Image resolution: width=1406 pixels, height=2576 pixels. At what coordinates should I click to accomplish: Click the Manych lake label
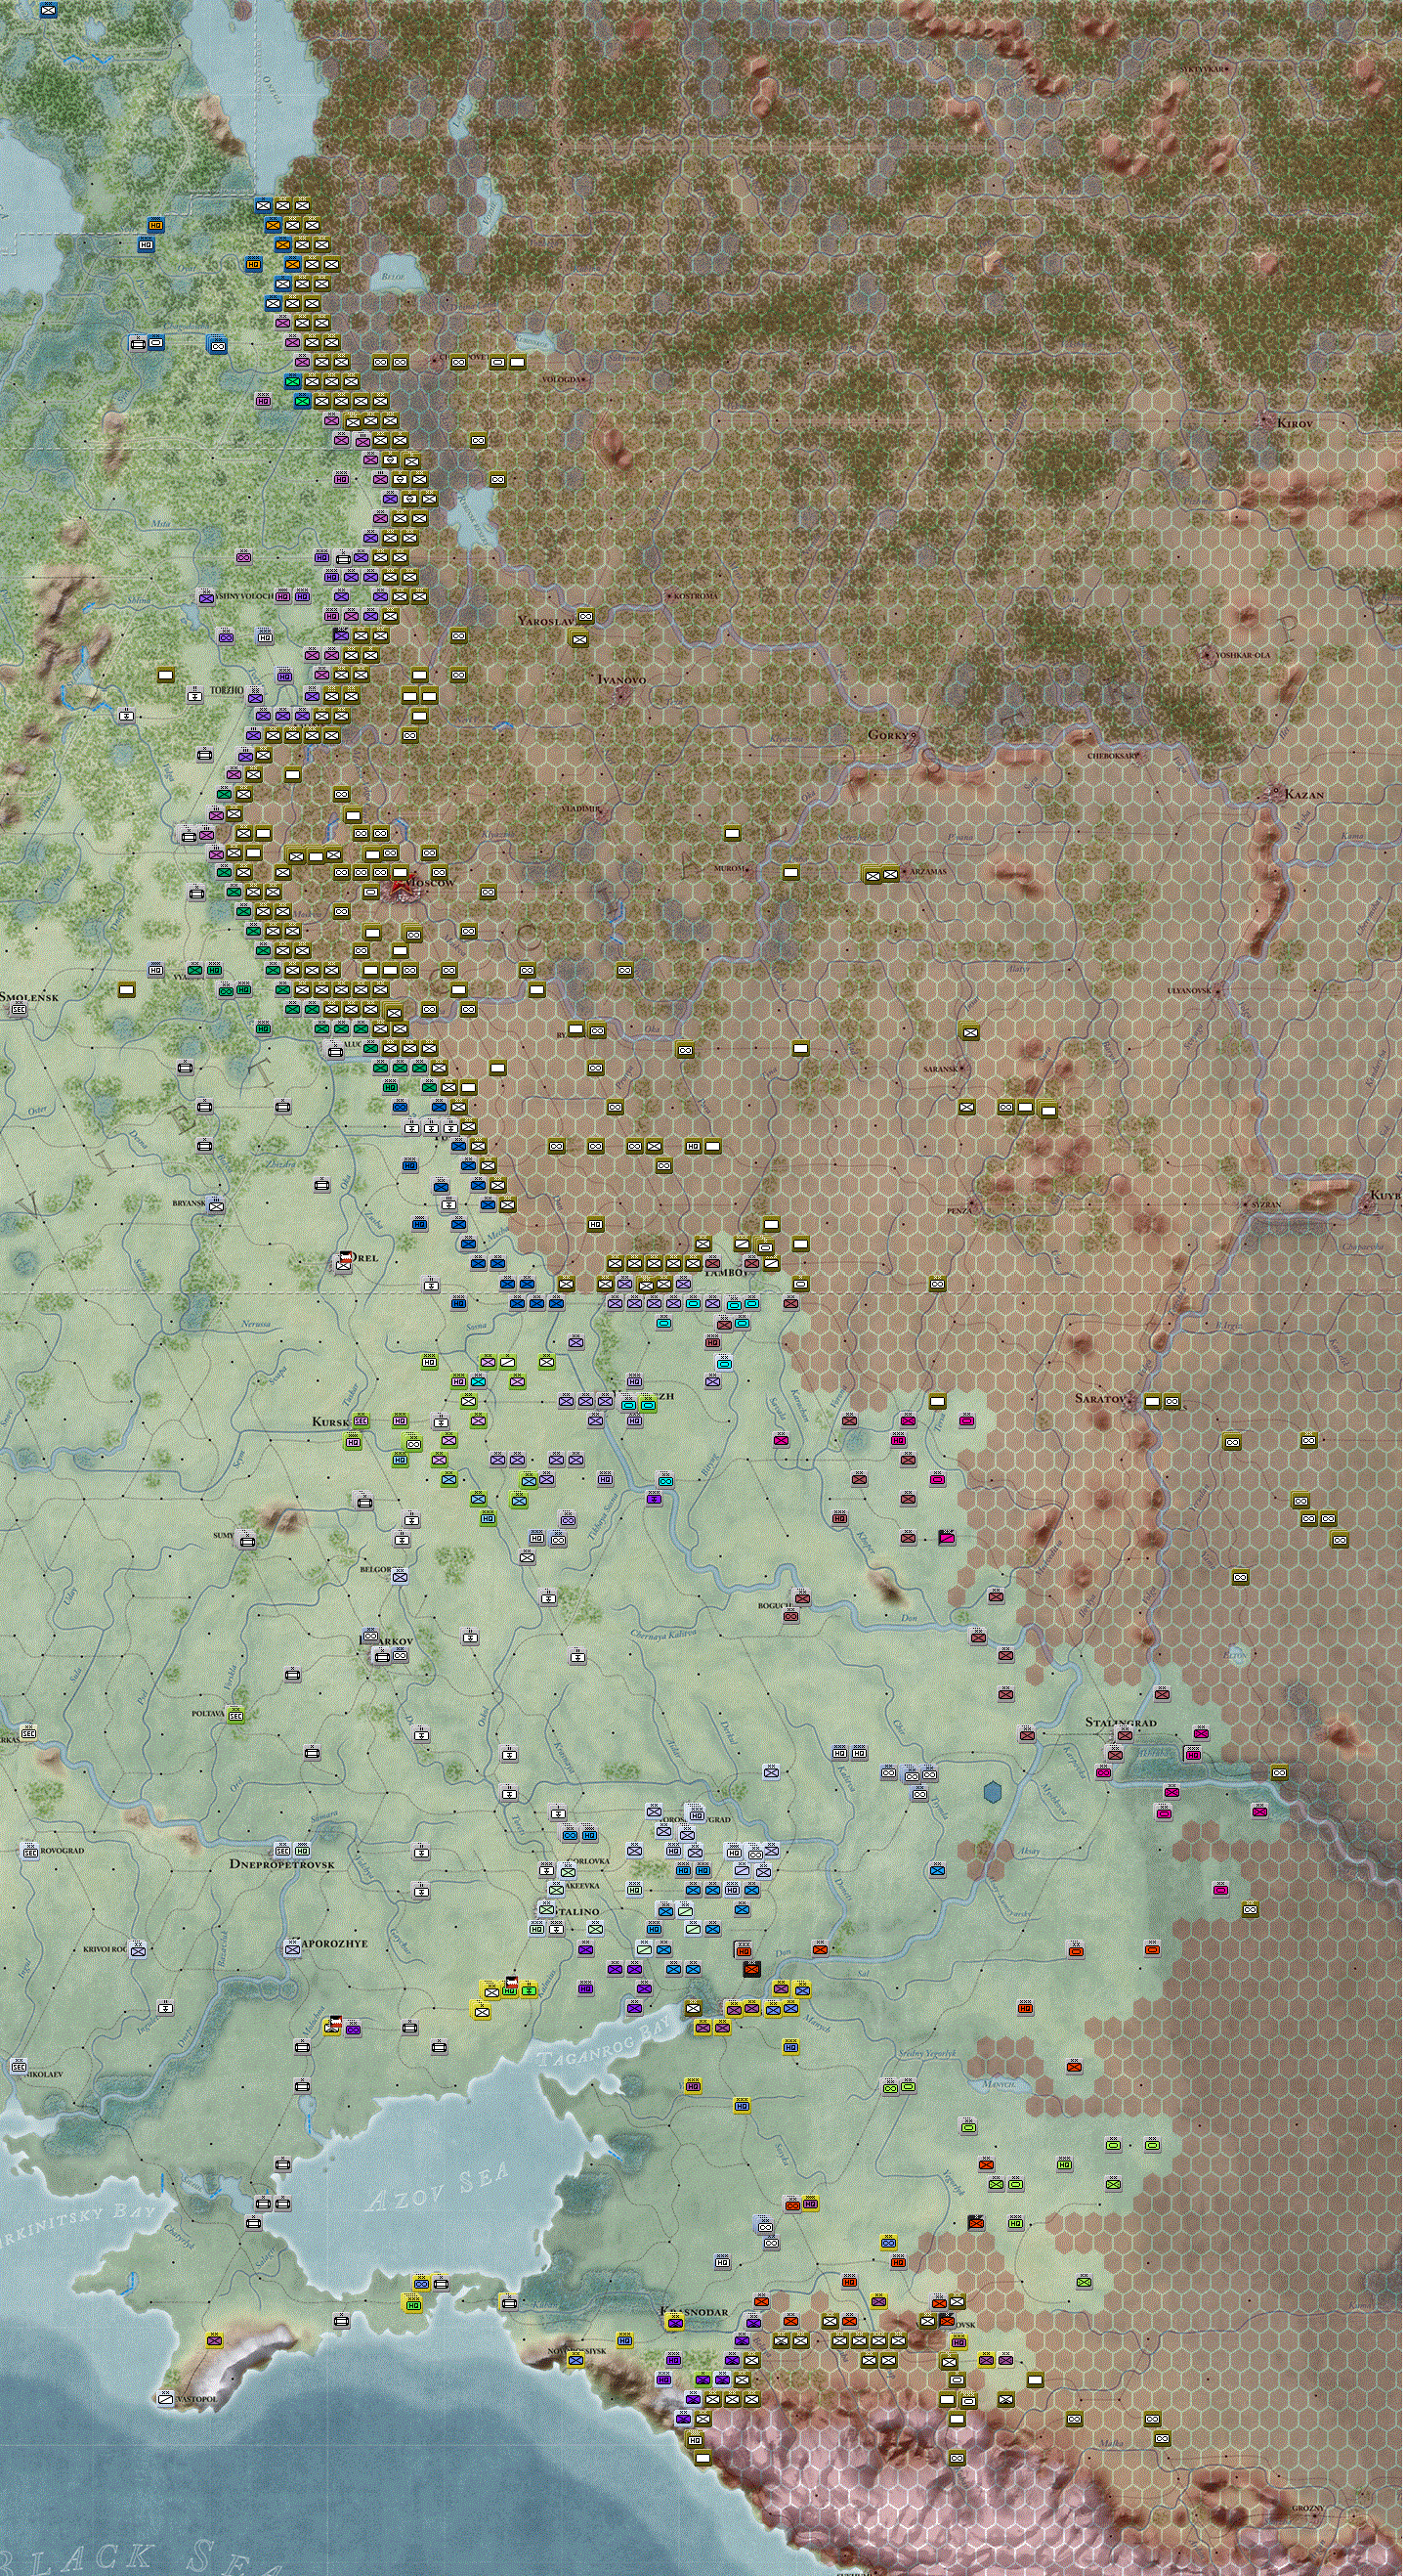[1001, 2085]
